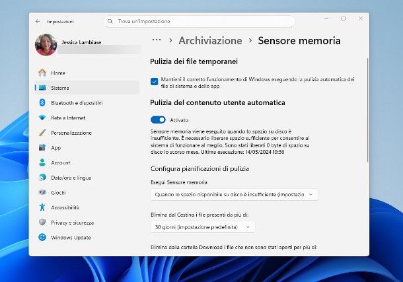Click the Privacy e sicurezza shield icon
The width and height of the screenshot is (403, 282).
42,223
